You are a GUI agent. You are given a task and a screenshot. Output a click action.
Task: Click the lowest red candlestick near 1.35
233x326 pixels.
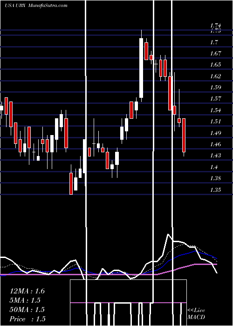tap(71, 184)
